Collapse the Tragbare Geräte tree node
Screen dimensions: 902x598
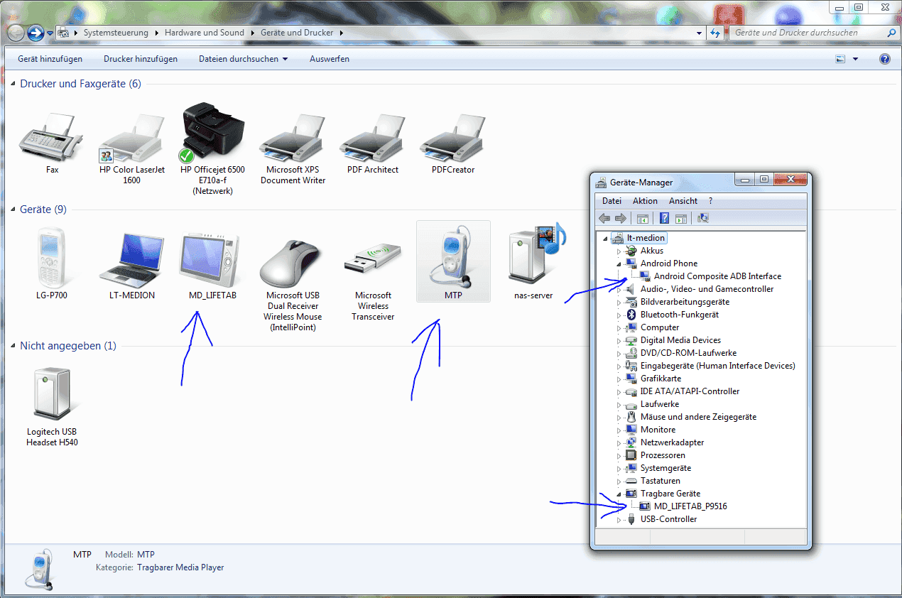pos(619,494)
